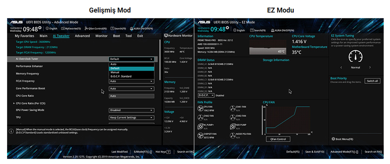Image resolution: width=390 pixels, height=164 pixels.
Task: Switch to Advanced Mode(F7) from EZ Mode
Action: (344, 152)
